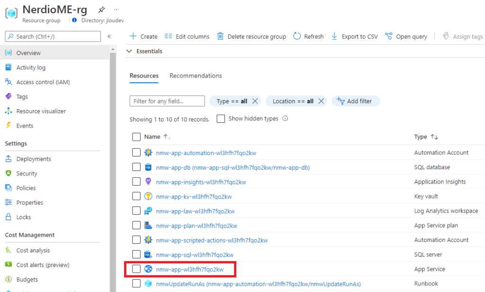Viewport: 485px width, 292px height.
Task: Check the box for nmw-app-sql-wl3hfh7fqo2kw
Action: coord(136,254)
